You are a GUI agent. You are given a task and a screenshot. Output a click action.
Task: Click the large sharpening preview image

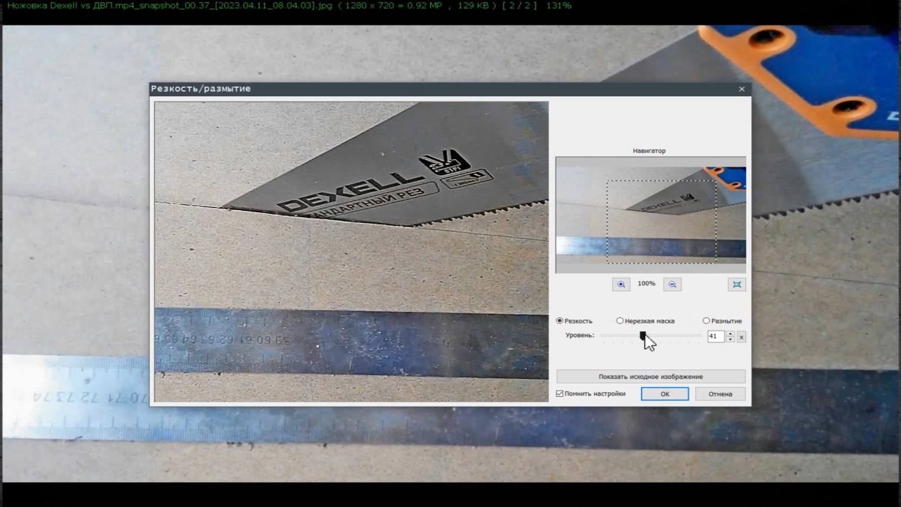coord(351,252)
